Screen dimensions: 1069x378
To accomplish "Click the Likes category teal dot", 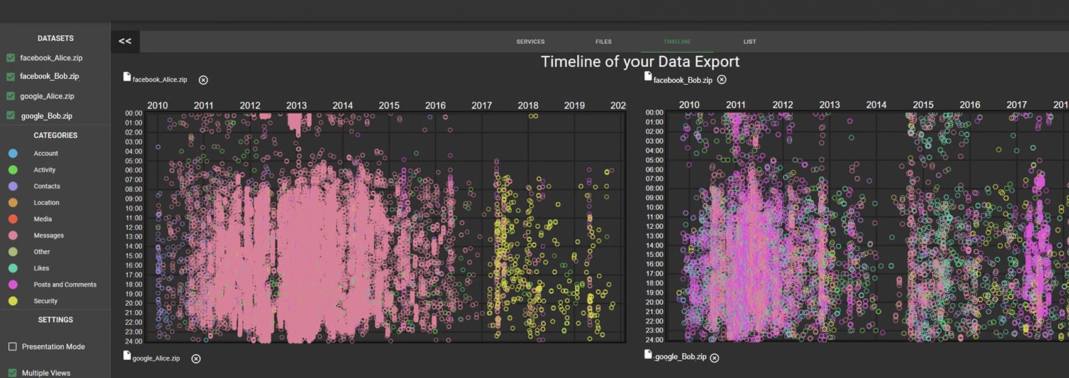I will click(13, 268).
